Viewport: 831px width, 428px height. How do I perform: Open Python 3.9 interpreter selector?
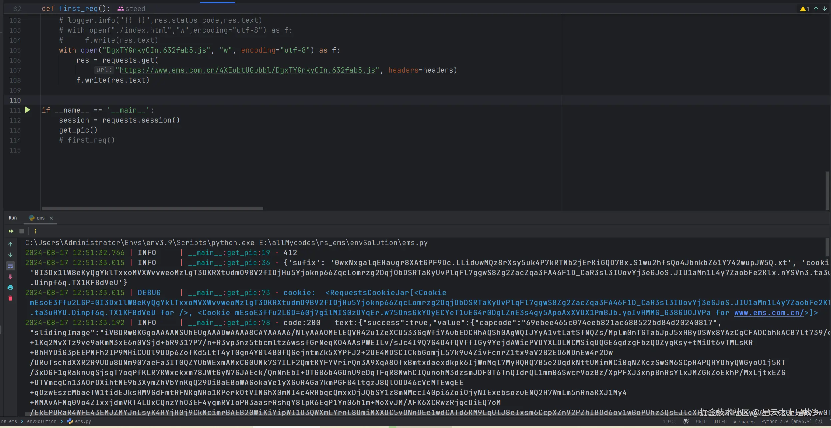click(792, 421)
